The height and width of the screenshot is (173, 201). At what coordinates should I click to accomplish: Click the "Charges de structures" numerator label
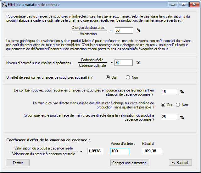(x=88, y=28)
